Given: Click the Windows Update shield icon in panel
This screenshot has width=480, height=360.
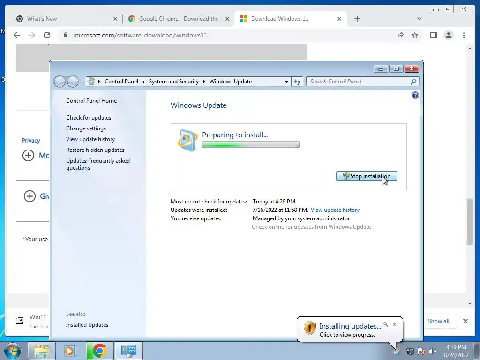Looking at the screenshot, I should pos(187,140).
